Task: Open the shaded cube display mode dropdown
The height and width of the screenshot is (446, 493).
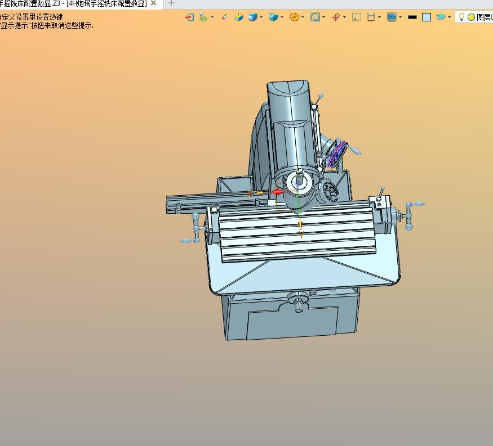Action: pyautogui.click(x=261, y=17)
